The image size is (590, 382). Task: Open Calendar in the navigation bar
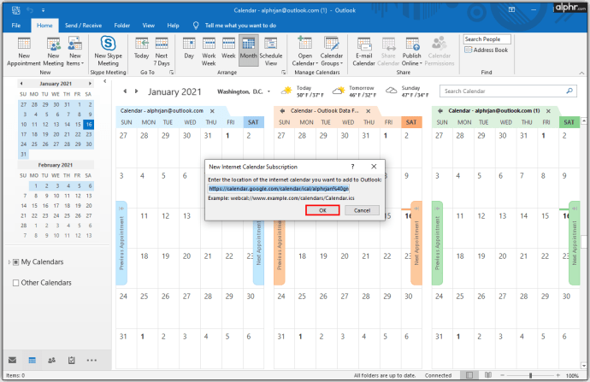click(x=32, y=360)
